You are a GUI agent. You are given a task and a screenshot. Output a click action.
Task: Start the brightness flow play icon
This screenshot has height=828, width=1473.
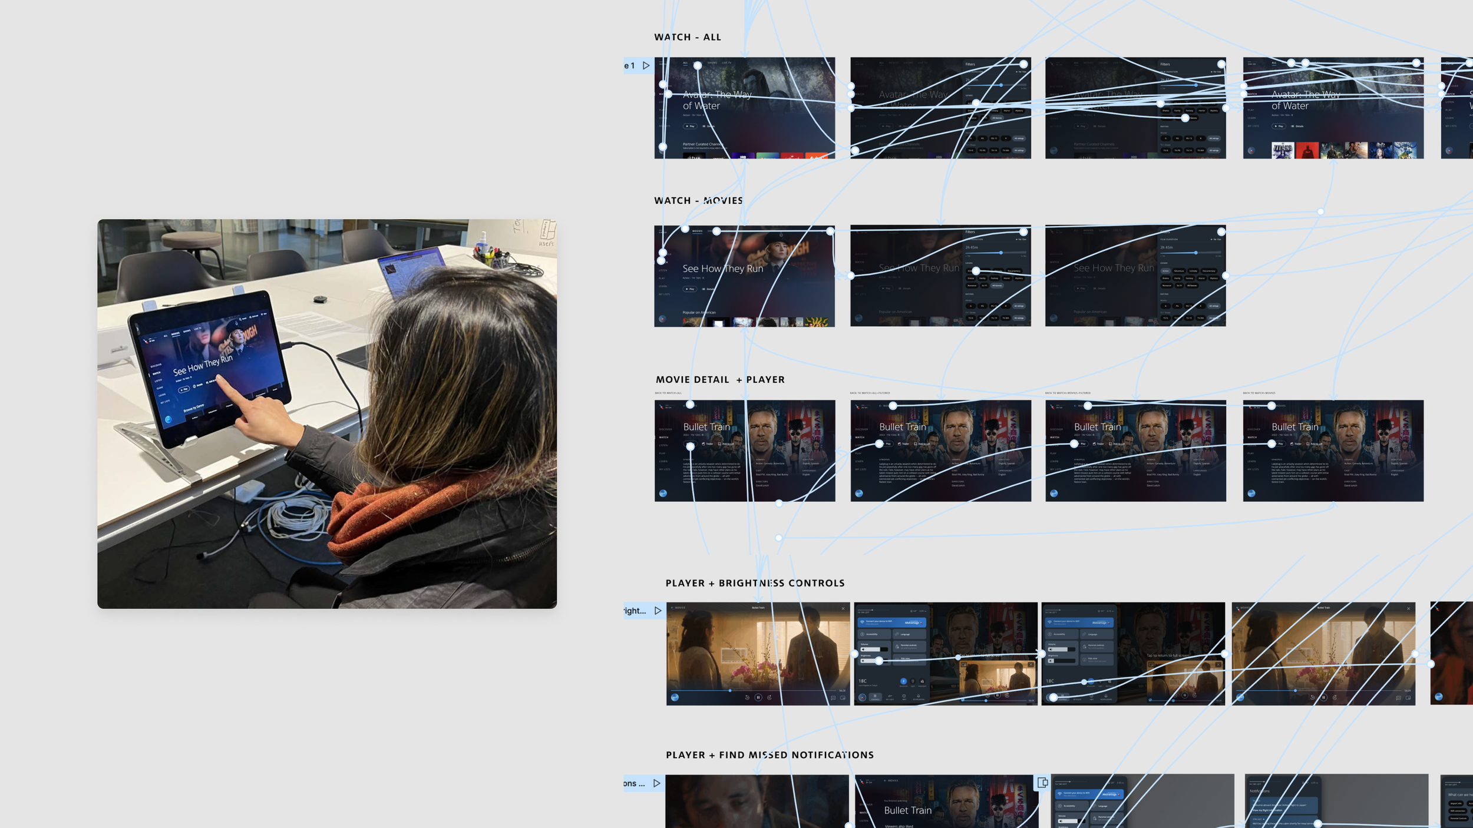click(x=658, y=611)
